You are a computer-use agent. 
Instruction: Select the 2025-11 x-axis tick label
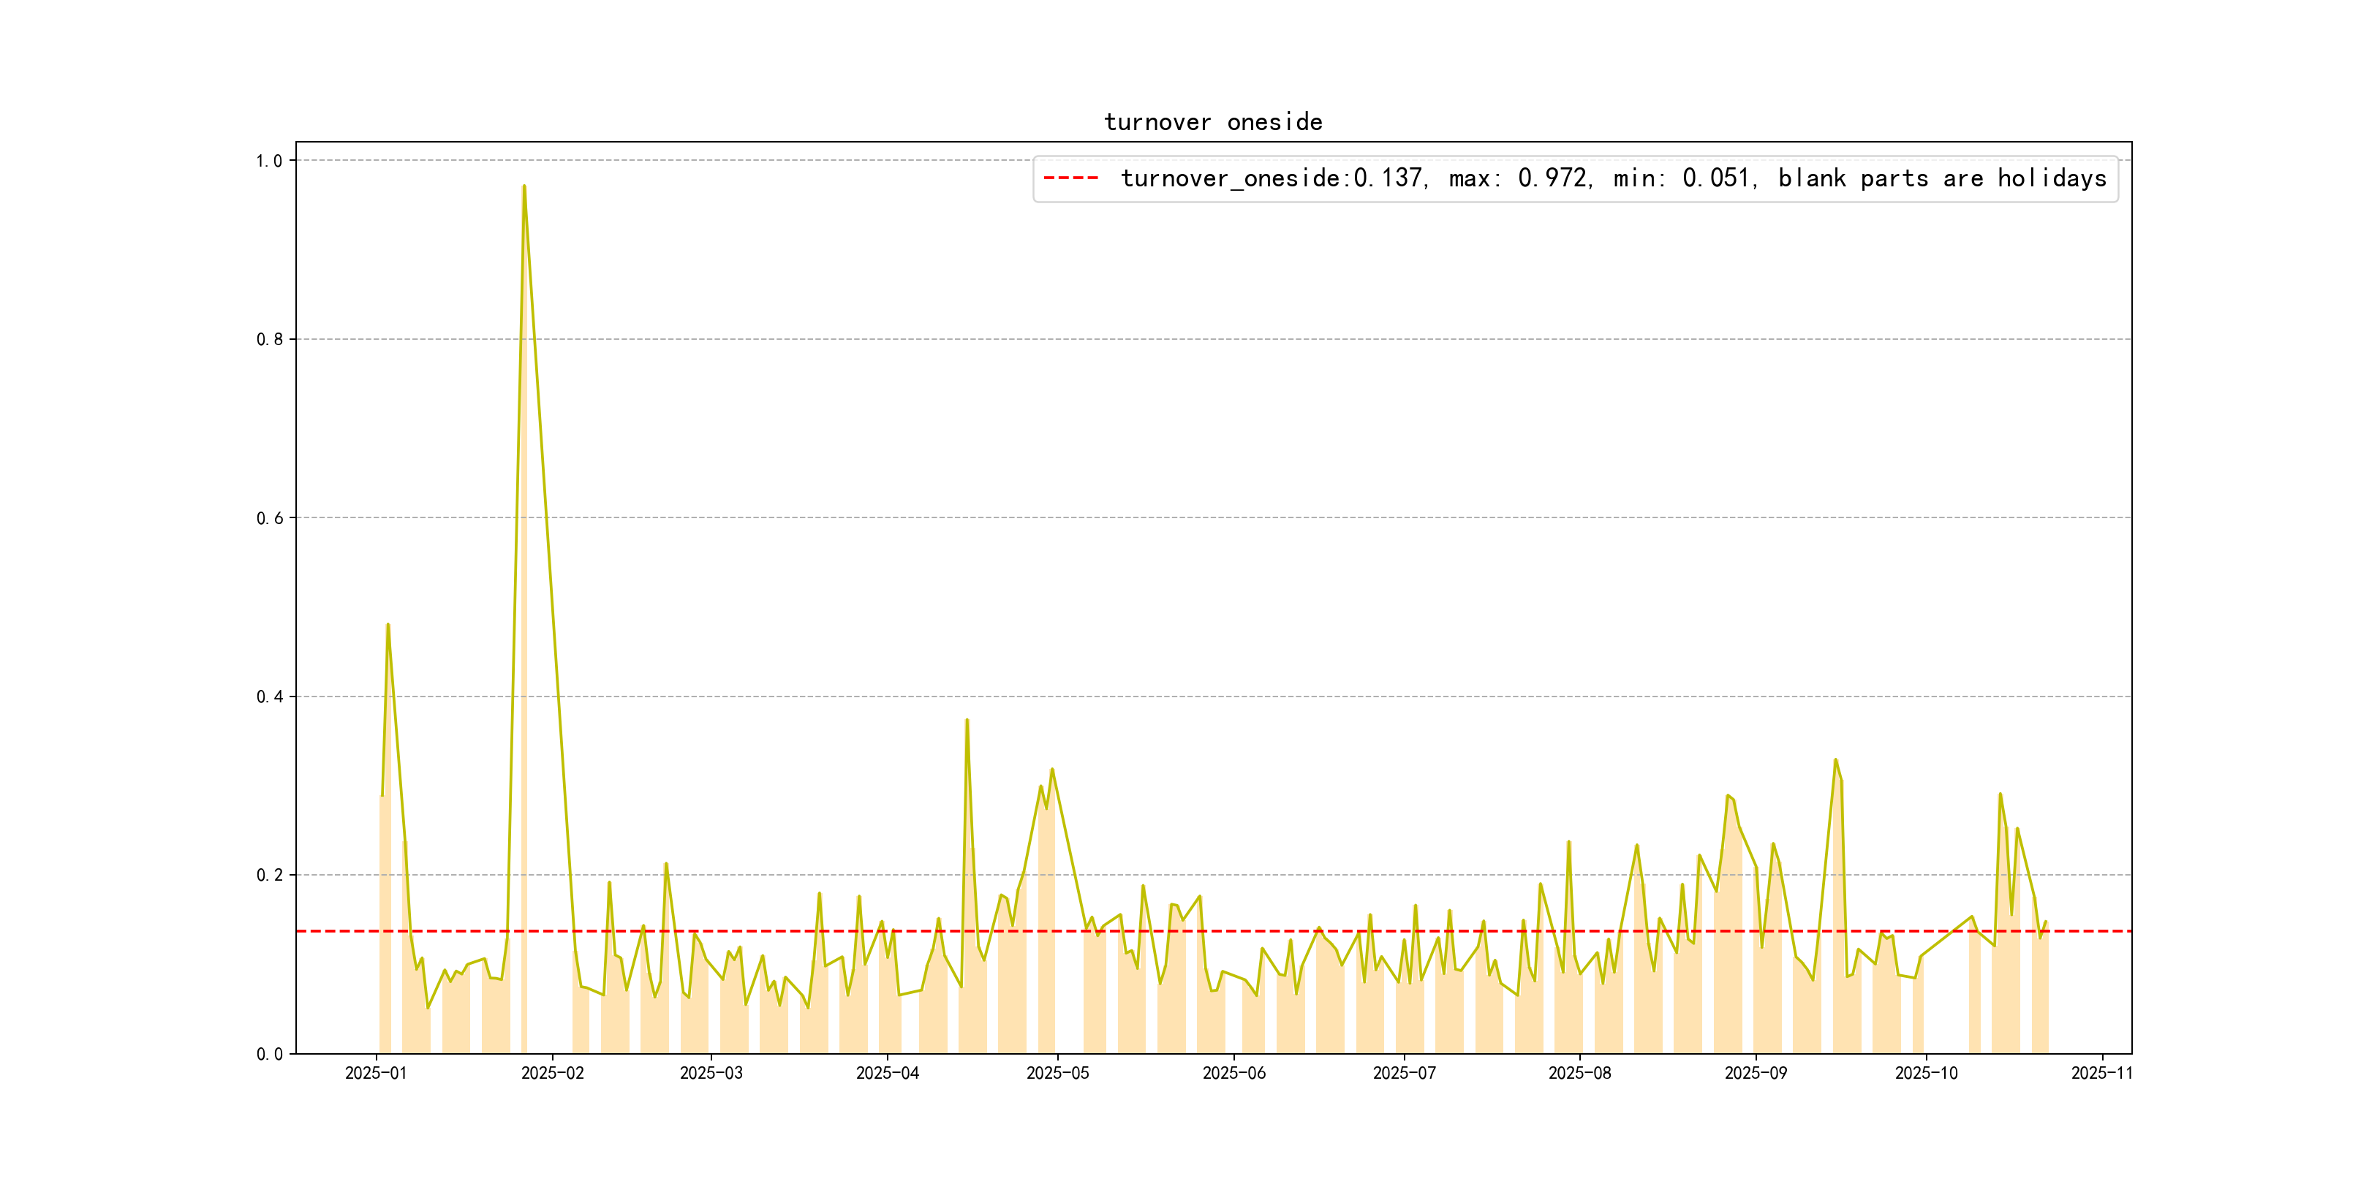tap(2101, 1073)
